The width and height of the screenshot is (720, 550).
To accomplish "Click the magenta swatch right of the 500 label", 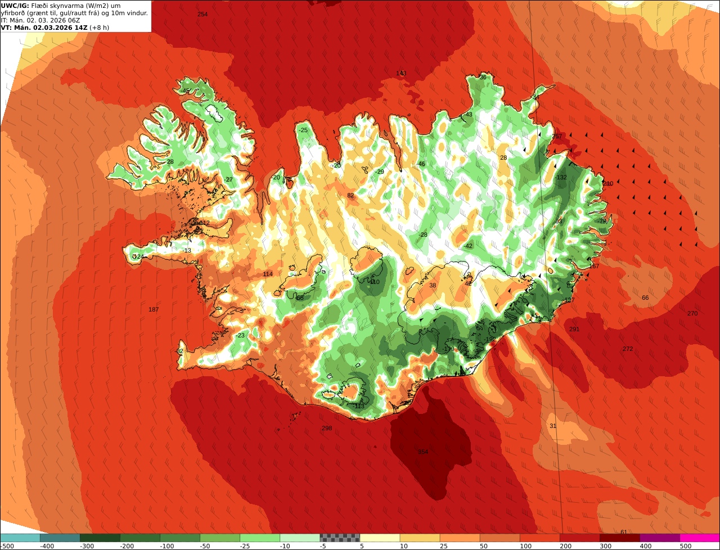I will click(x=699, y=538).
